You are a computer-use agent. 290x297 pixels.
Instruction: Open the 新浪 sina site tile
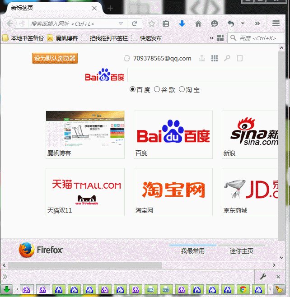(250, 135)
